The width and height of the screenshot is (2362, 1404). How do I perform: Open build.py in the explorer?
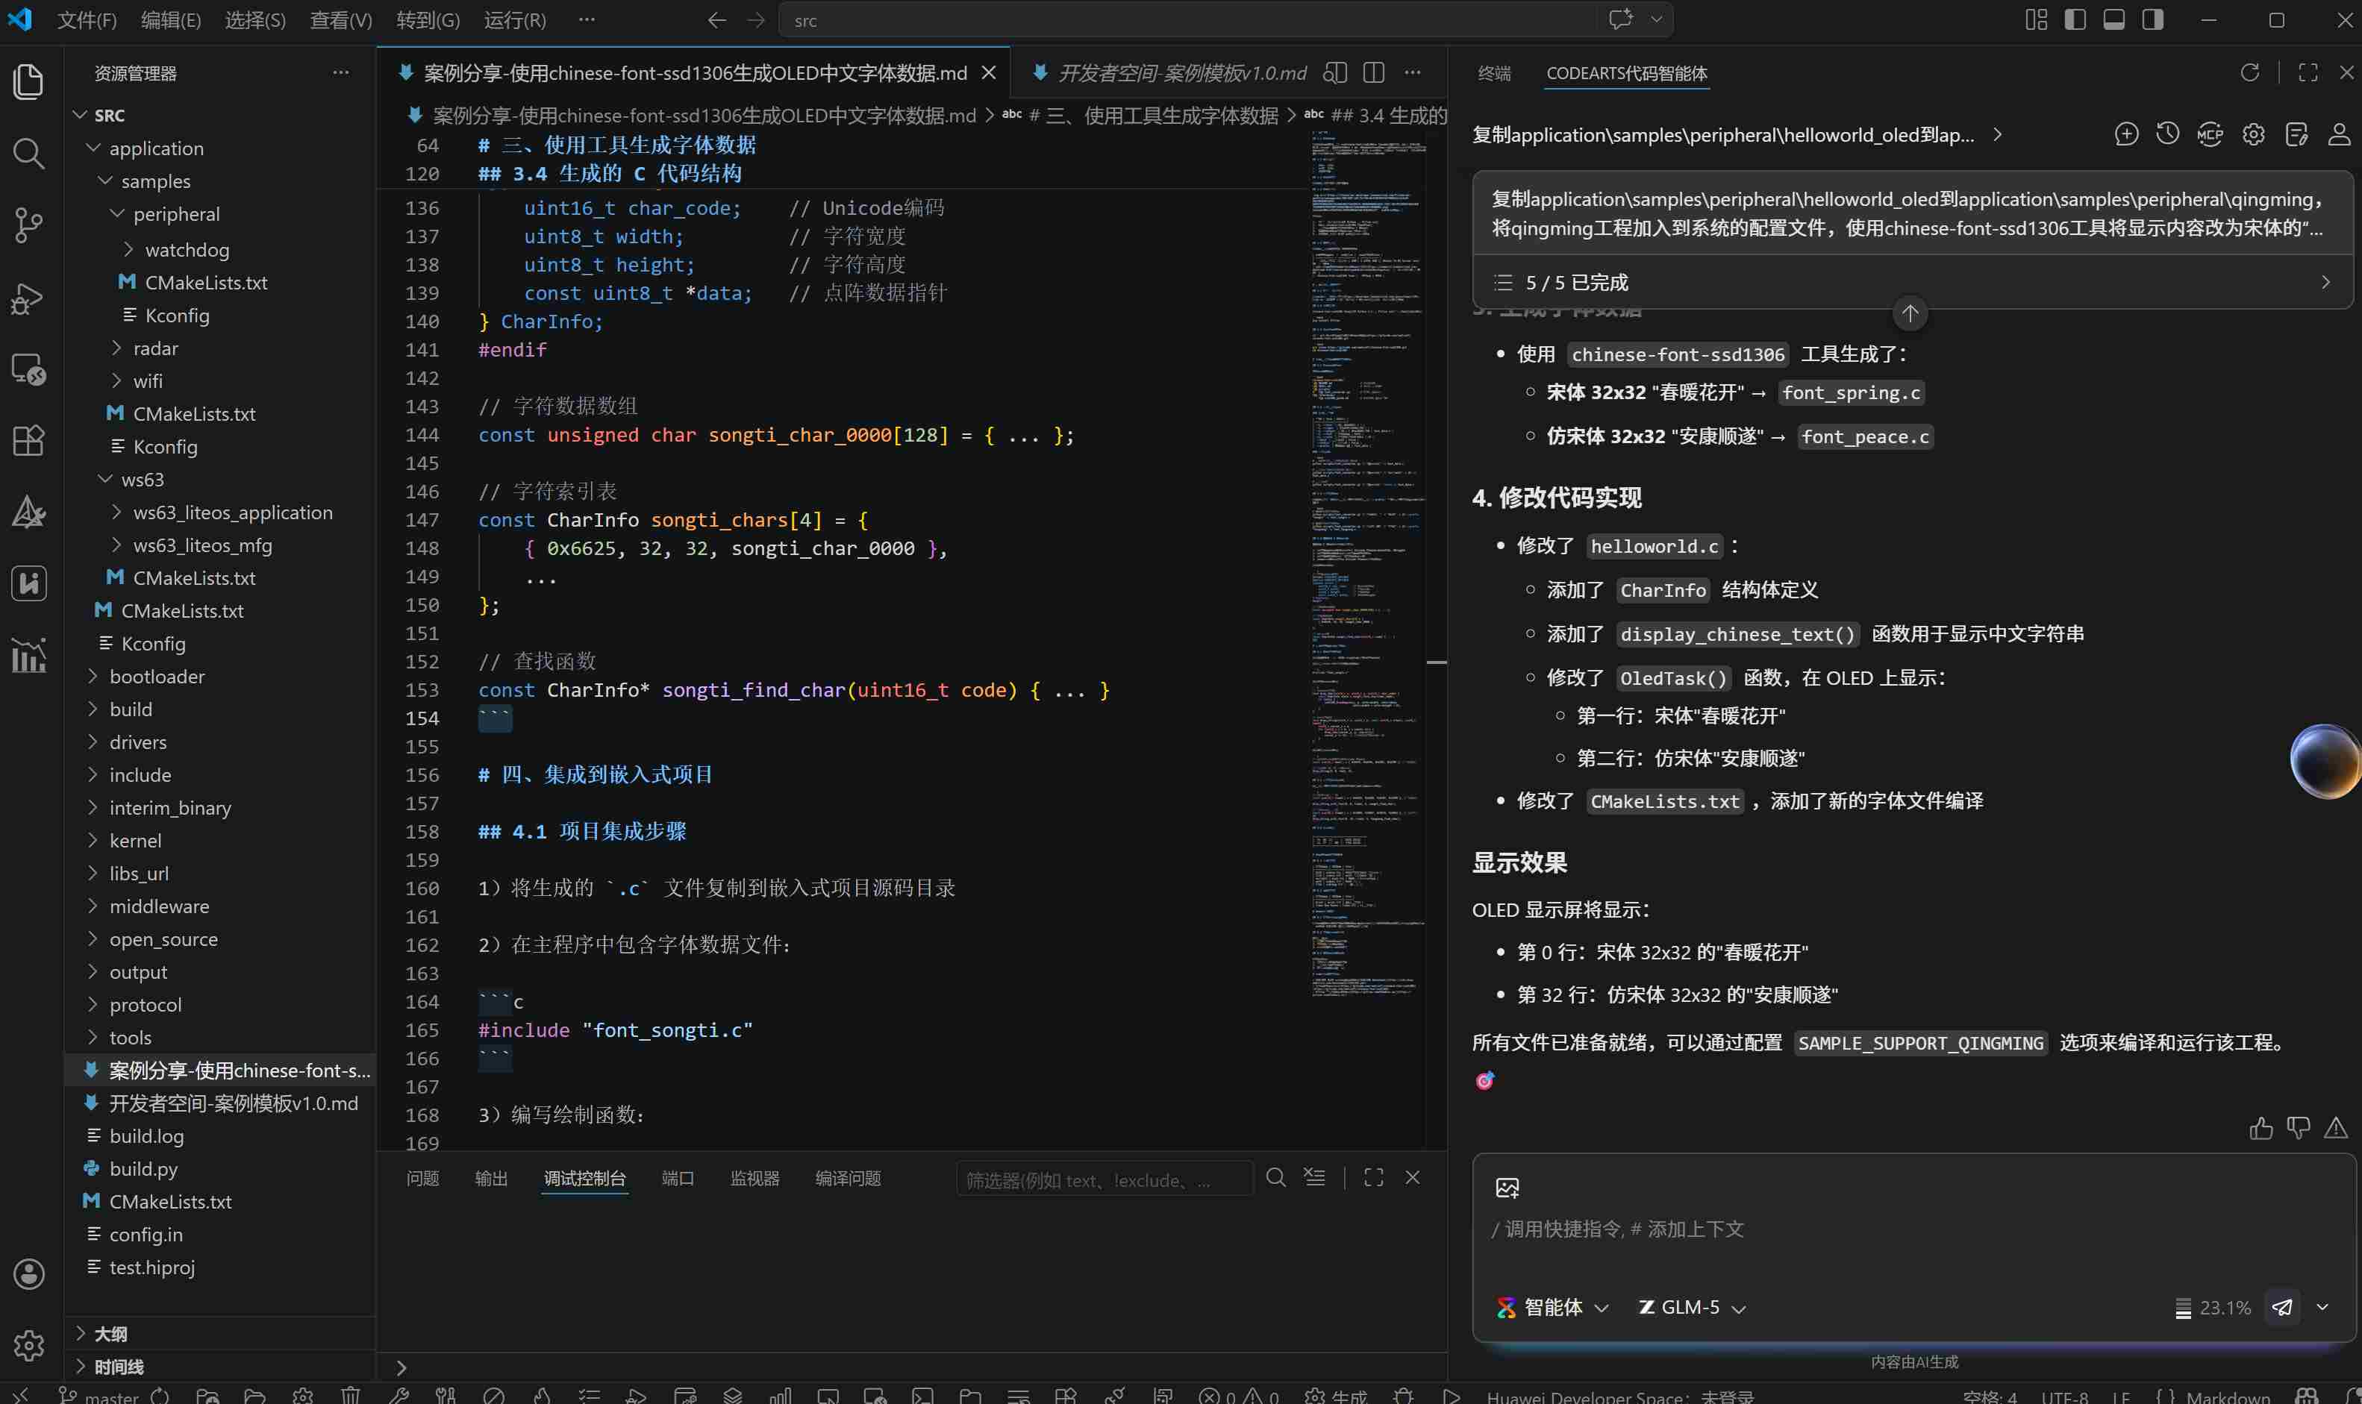(144, 1168)
